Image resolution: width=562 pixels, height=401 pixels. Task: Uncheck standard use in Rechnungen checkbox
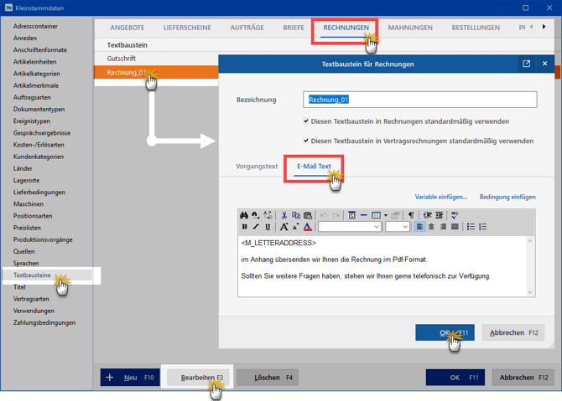pos(306,121)
